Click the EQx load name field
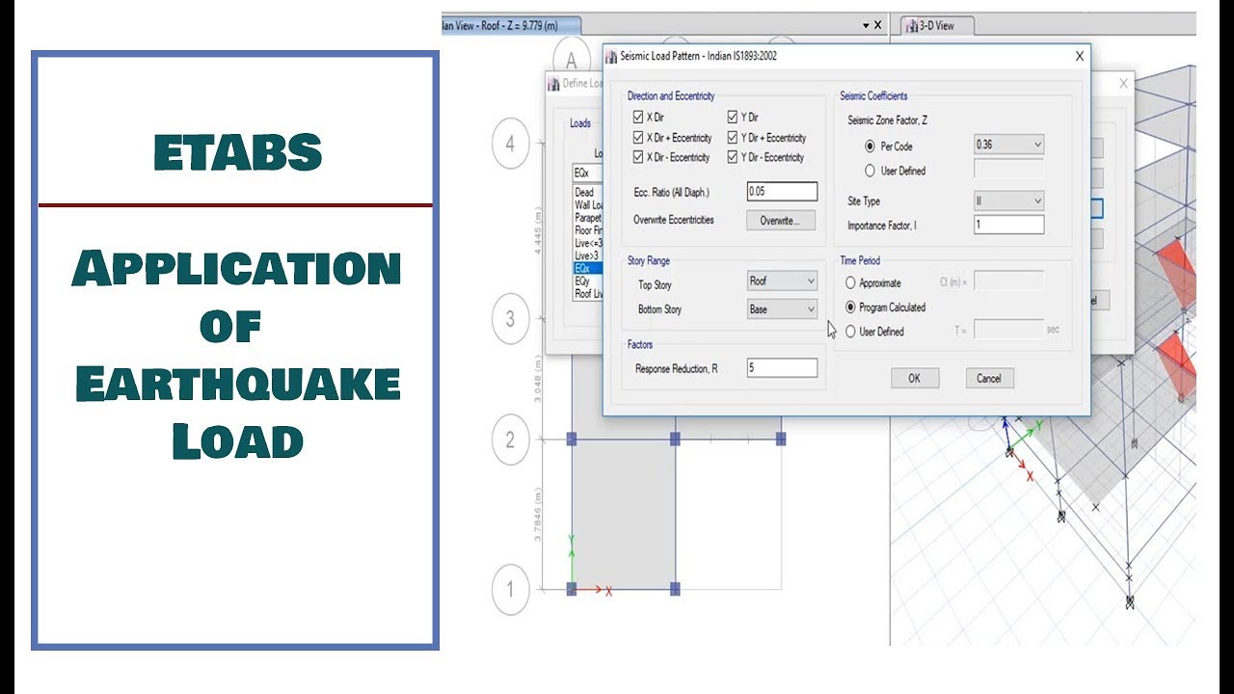Image resolution: width=1234 pixels, height=694 pixels. 587,173
